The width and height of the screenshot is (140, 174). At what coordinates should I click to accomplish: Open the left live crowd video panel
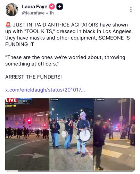click(x=27, y=135)
